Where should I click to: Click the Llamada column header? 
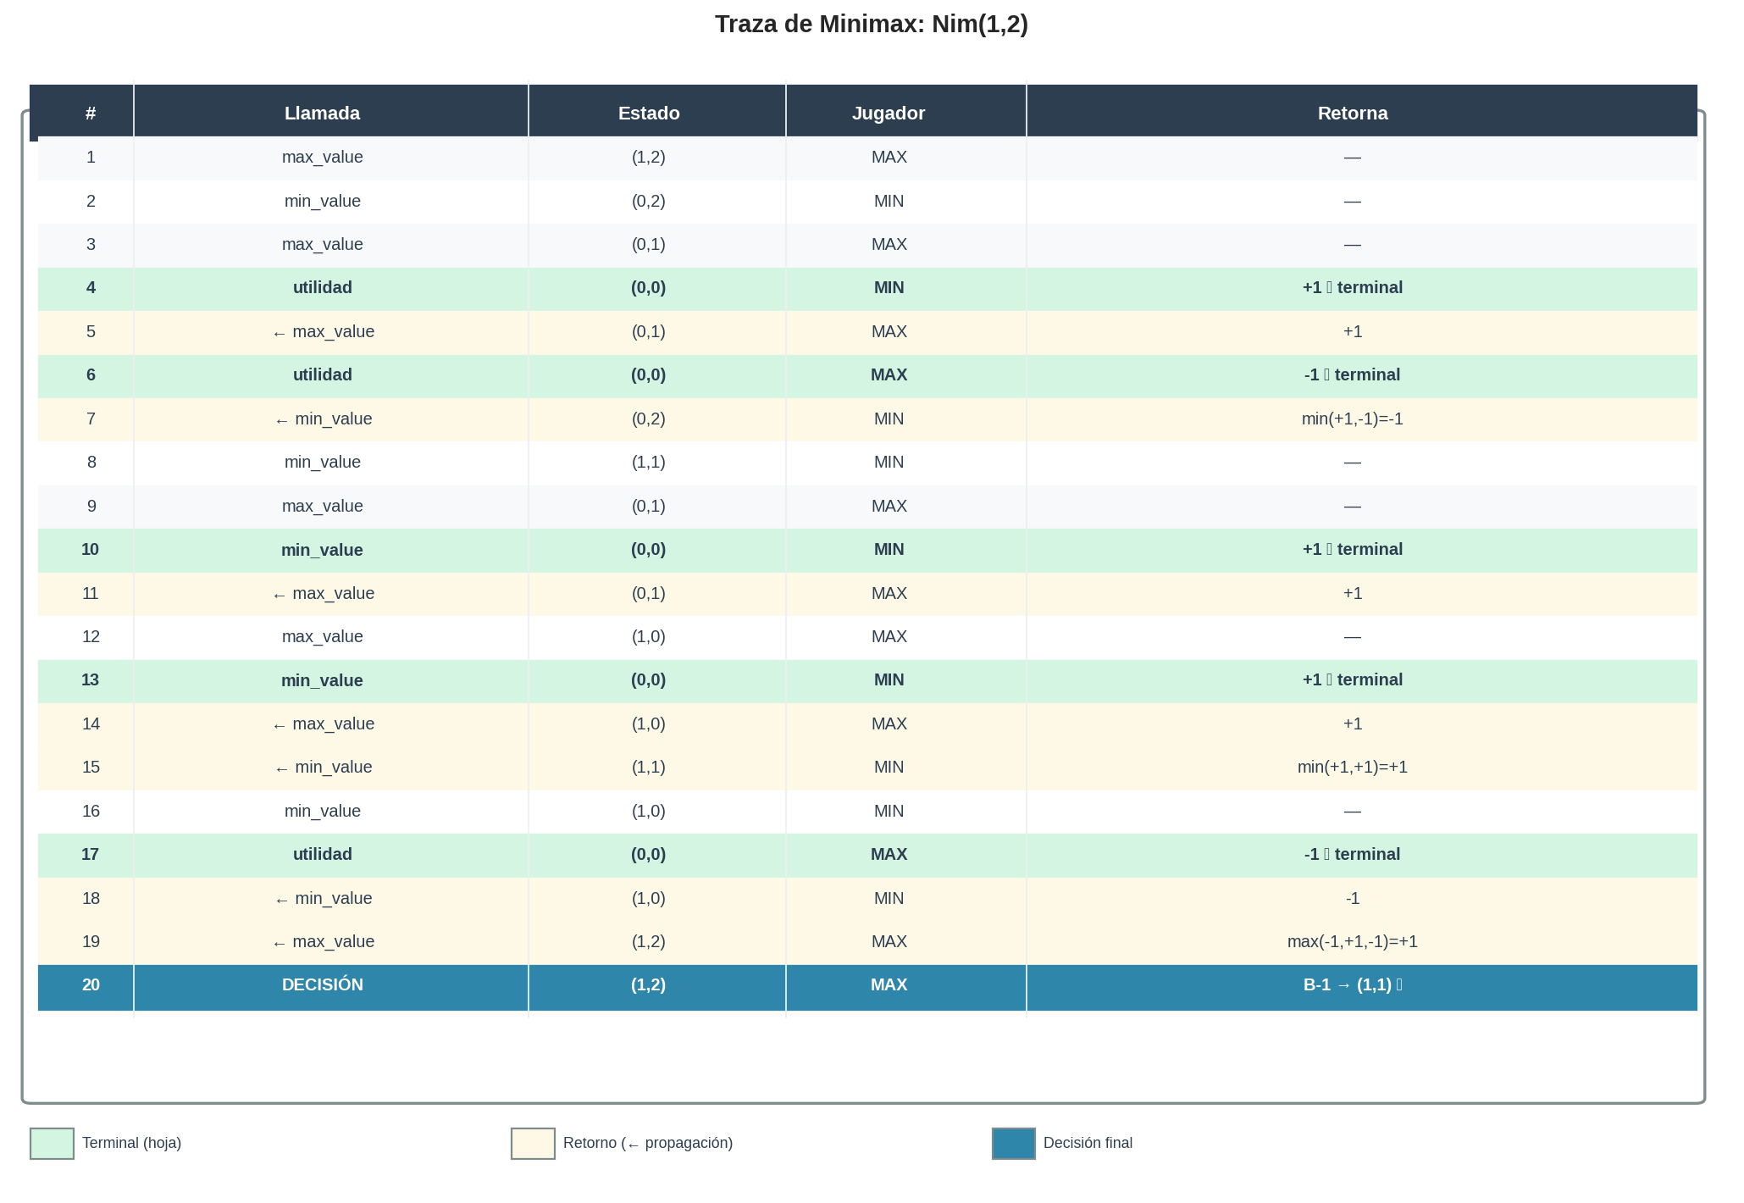pyautogui.click(x=322, y=113)
